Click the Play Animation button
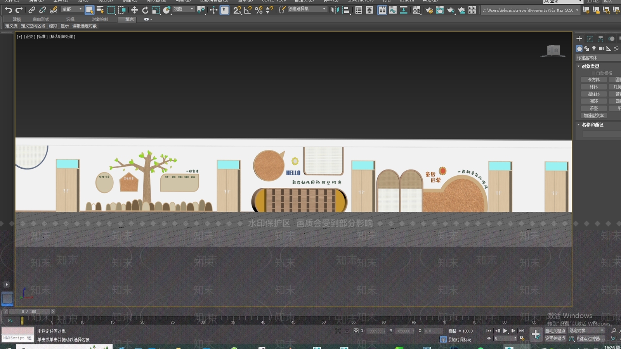The width and height of the screenshot is (621, 349). [505, 331]
